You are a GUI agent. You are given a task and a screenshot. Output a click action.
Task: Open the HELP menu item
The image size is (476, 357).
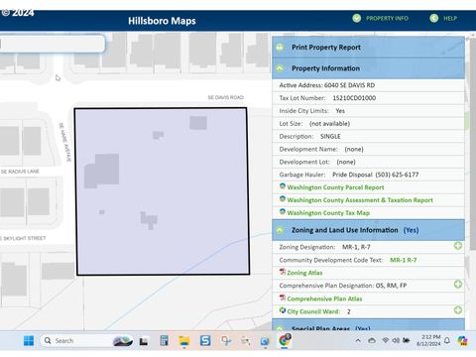pyautogui.click(x=443, y=18)
